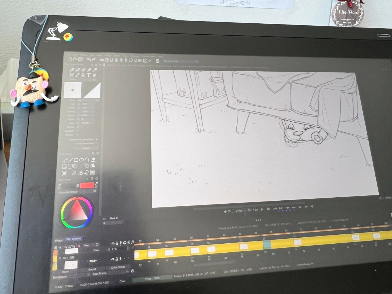Click the magnifier zoom icon in top toolbar

pos(131,60)
